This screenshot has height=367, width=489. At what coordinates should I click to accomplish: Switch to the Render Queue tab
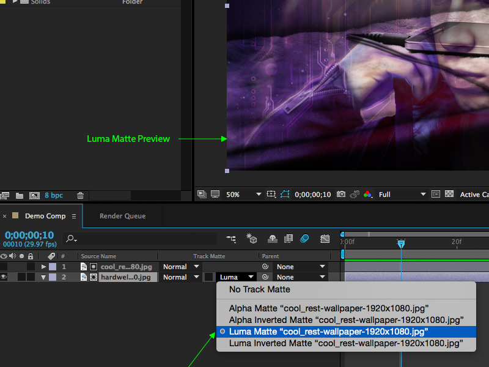(x=123, y=216)
